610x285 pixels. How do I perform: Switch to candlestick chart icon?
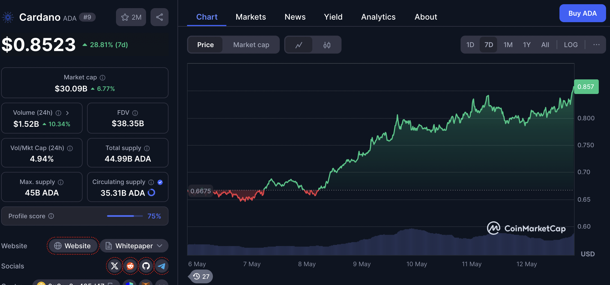point(327,45)
